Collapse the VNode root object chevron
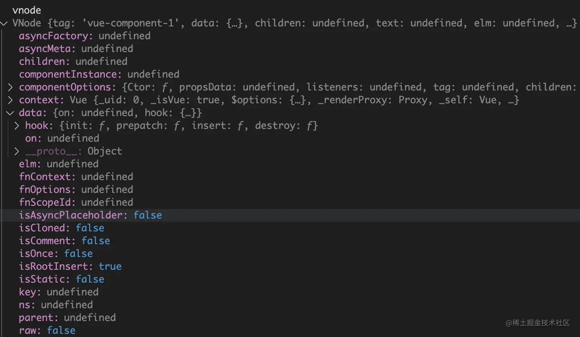Viewport: 580px width, 337px height. coord(4,23)
